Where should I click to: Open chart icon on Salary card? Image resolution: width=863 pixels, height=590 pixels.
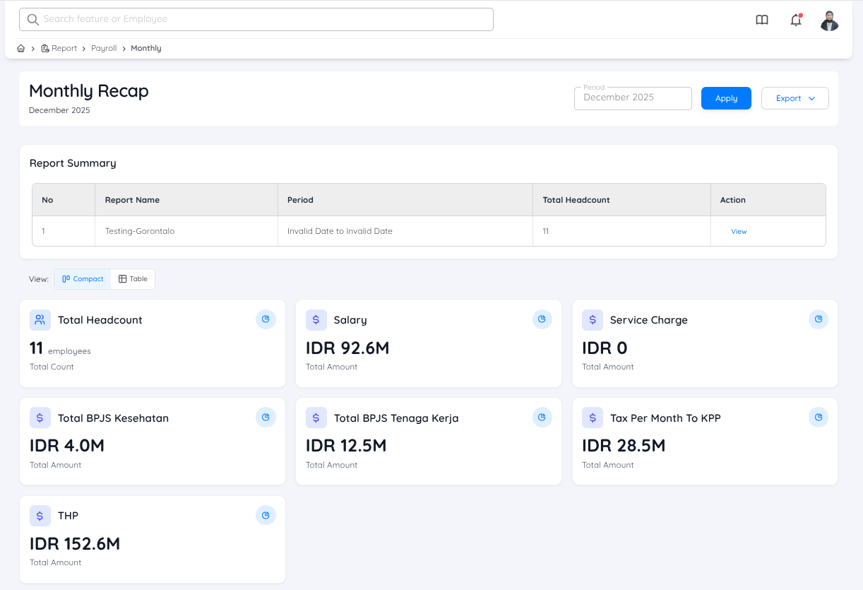[542, 319]
